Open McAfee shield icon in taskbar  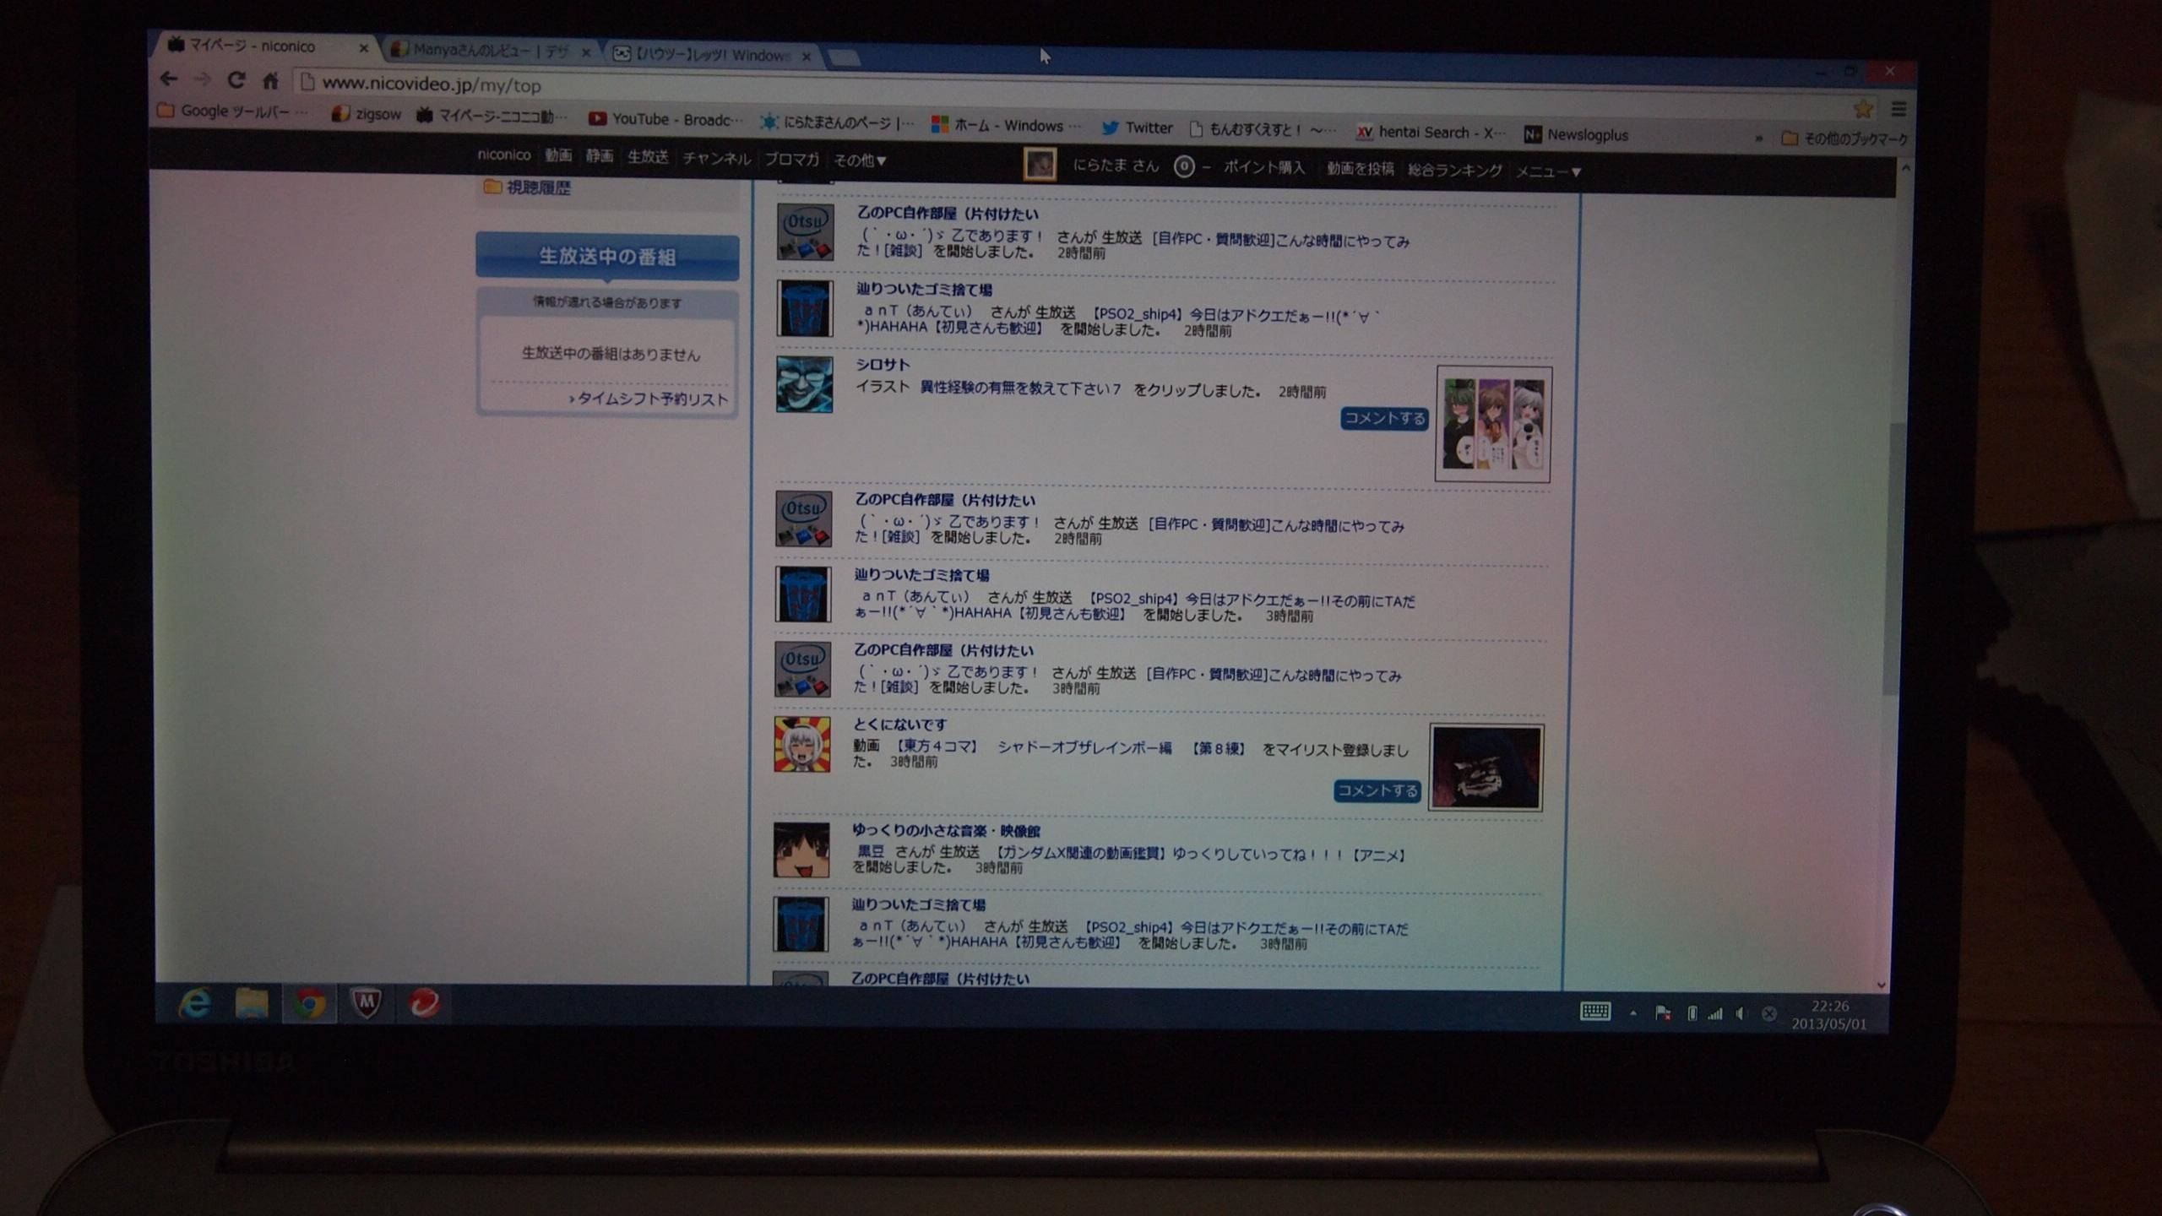[366, 1004]
